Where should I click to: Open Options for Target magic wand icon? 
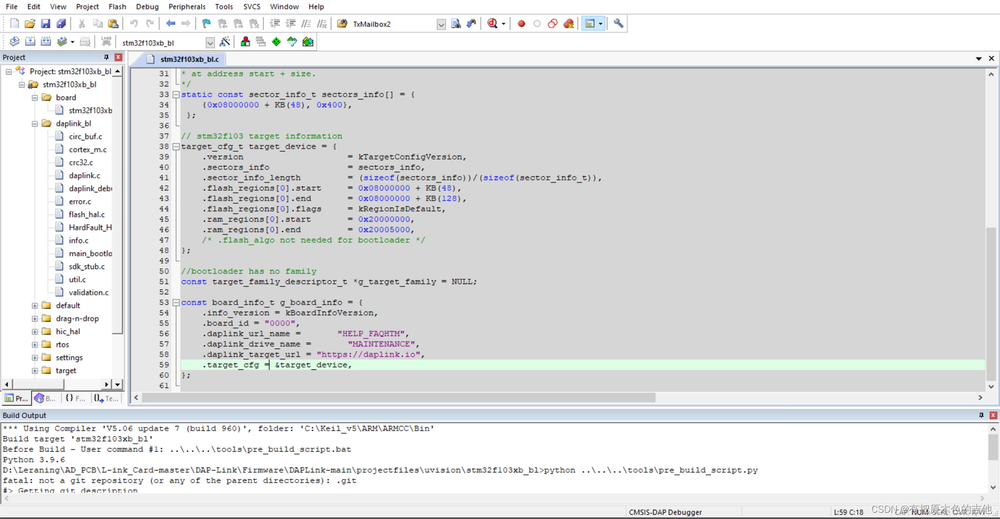pyautogui.click(x=225, y=42)
